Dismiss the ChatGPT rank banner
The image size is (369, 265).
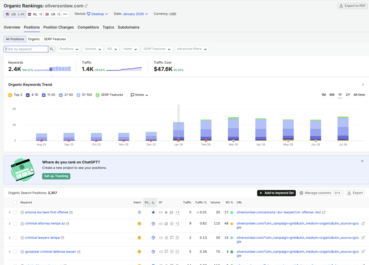tap(362, 161)
